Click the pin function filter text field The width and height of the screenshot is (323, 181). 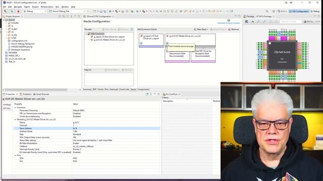pyautogui.click(x=291, y=22)
